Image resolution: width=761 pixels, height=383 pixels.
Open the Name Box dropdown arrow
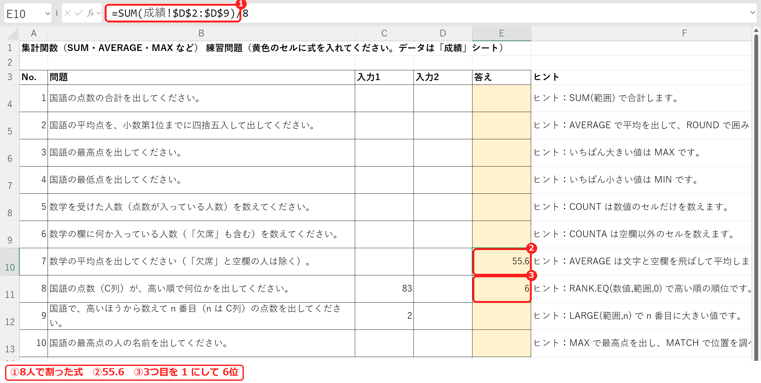(48, 14)
